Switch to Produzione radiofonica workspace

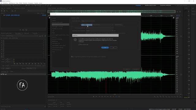pos(165,5)
